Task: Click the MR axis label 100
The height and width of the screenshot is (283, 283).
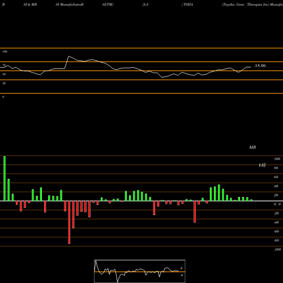Action: pyautogui.click(x=277, y=159)
